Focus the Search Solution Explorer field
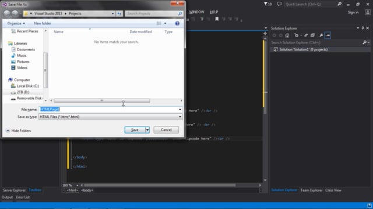The width and height of the screenshot is (373, 209). pyautogui.click(x=316, y=42)
